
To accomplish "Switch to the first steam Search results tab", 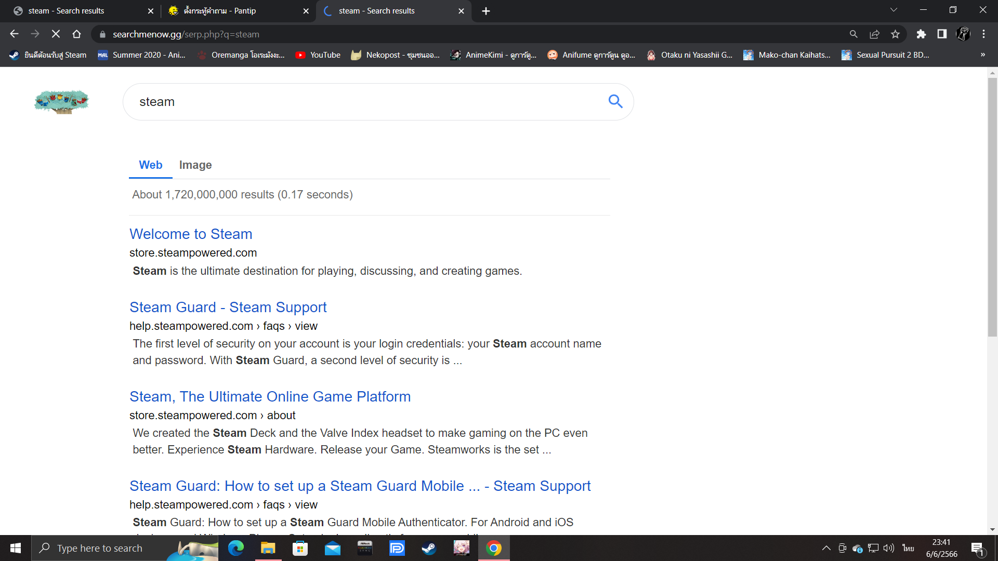I will click(x=83, y=11).
